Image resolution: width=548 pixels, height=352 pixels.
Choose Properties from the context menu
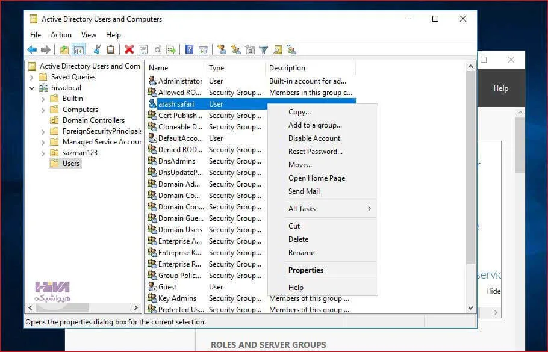coord(323,270)
